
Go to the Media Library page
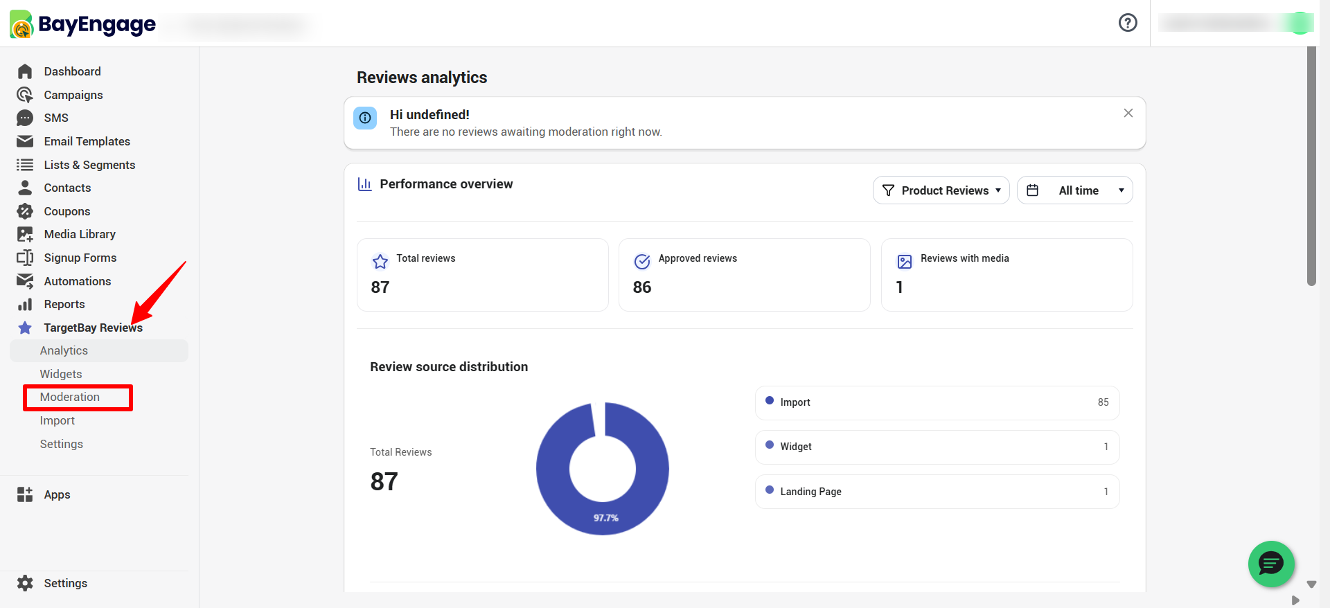click(80, 234)
